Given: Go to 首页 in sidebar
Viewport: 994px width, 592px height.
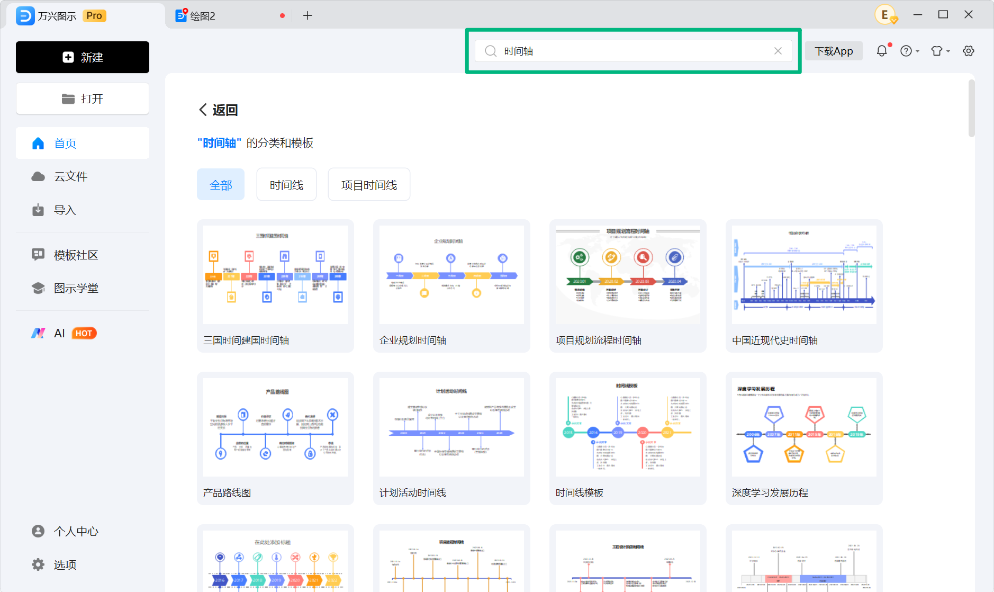Looking at the screenshot, I should point(83,143).
